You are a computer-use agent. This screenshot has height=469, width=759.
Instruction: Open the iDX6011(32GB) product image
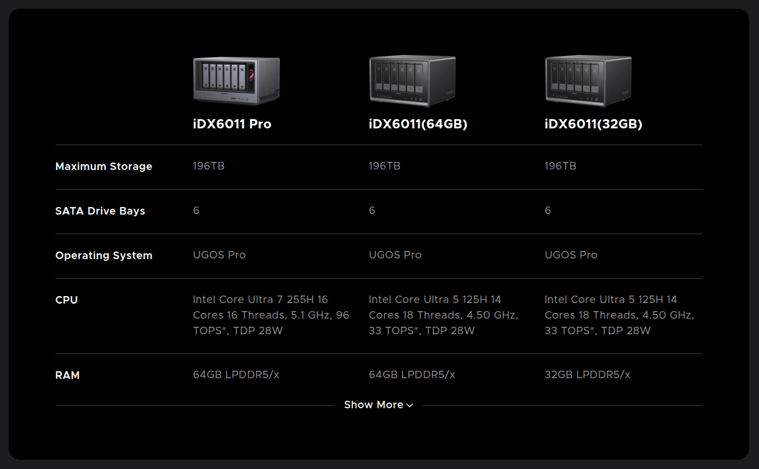click(x=588, y=81)
